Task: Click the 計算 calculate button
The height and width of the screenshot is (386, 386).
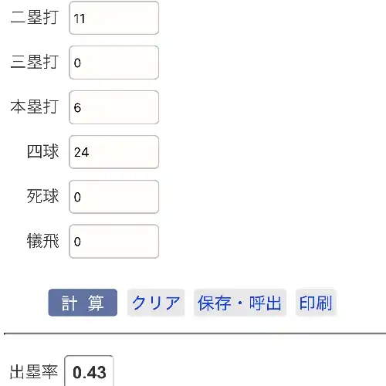Action: [83, 303]
